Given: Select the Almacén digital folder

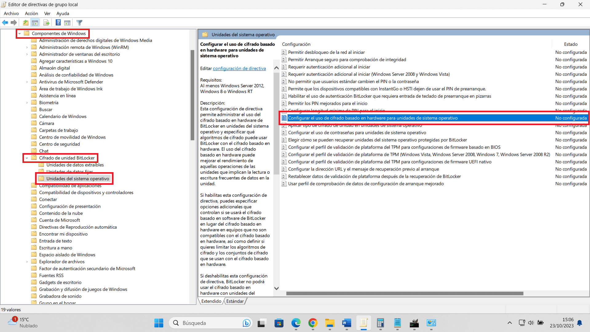Looking at the screenshot, I should [x=54, y=68].
